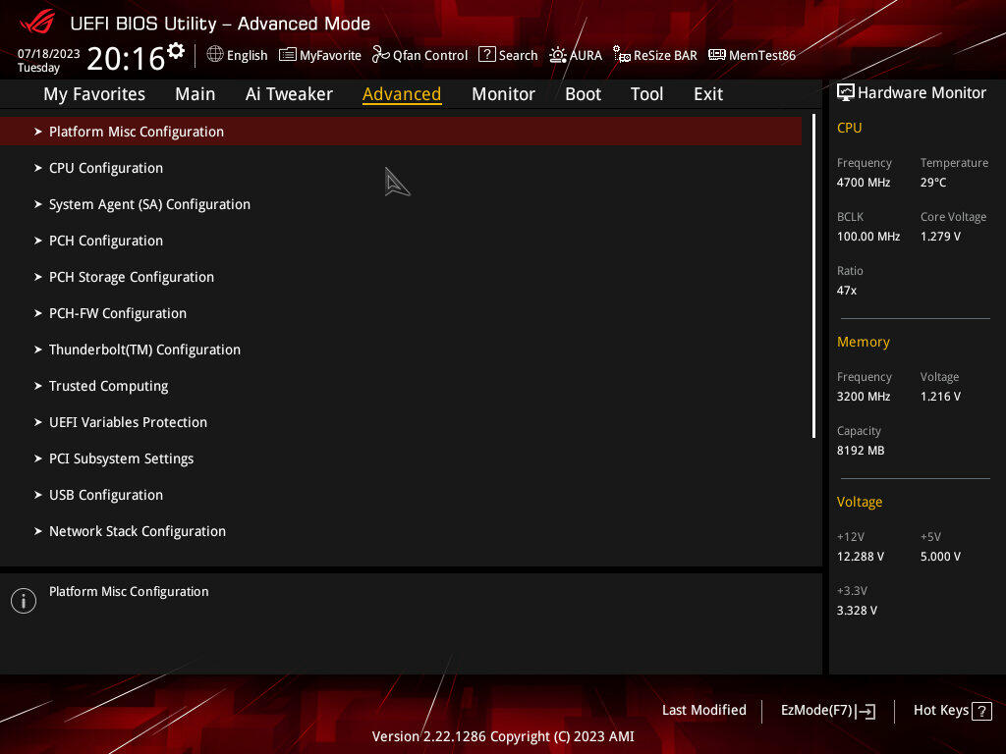Open USB Configuration submenu
1006x754 pixels.
[106, 495]
